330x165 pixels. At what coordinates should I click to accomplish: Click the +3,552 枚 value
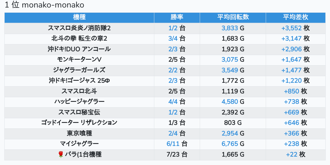(295, 28)
